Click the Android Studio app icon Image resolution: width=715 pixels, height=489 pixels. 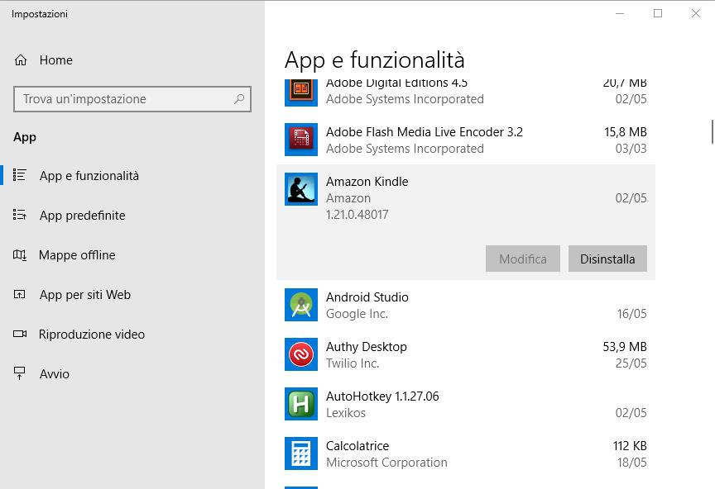(x=301, y=305)
